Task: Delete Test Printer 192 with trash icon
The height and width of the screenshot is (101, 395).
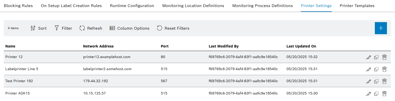Action: pyautogui.click(x=384, y=81)
